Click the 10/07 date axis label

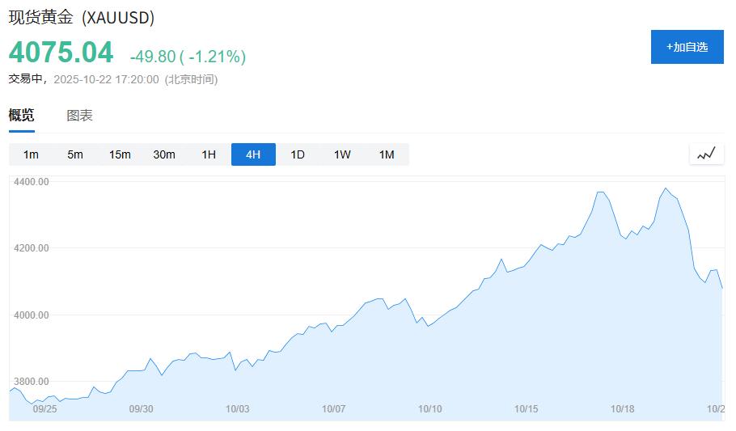click(333, 409)
